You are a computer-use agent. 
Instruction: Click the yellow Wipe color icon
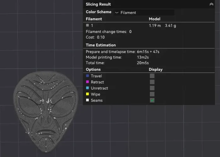coord(87,94)
